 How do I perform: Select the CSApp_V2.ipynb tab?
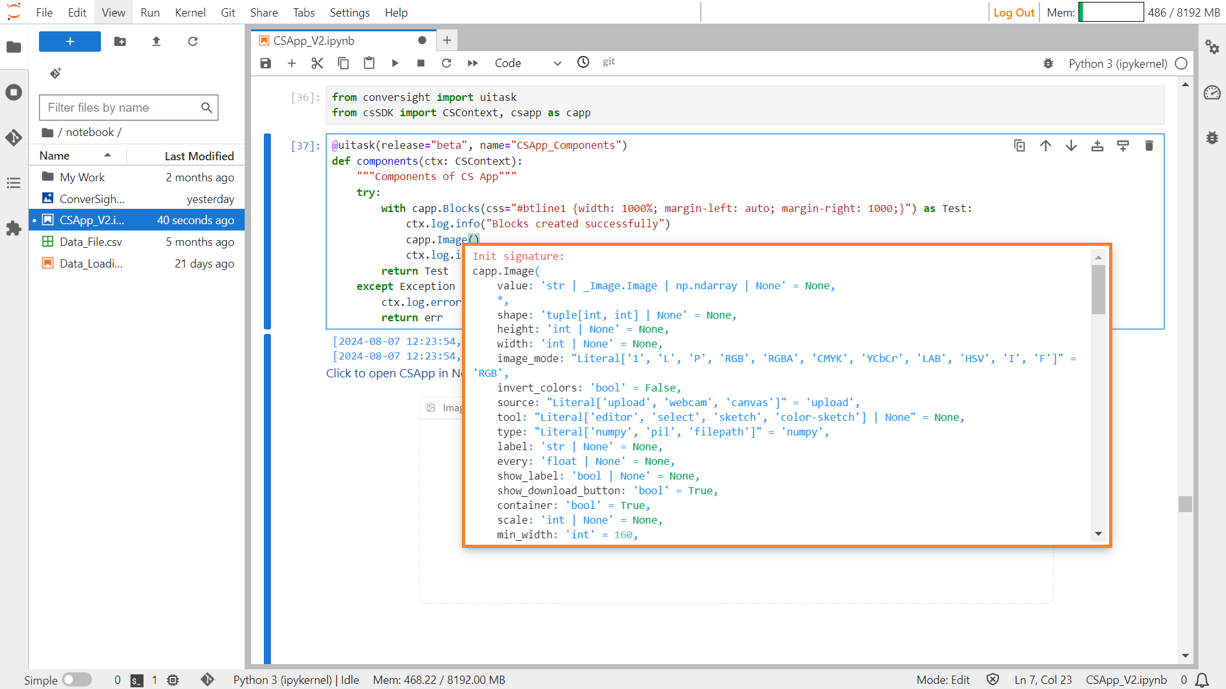coord(344,41)
